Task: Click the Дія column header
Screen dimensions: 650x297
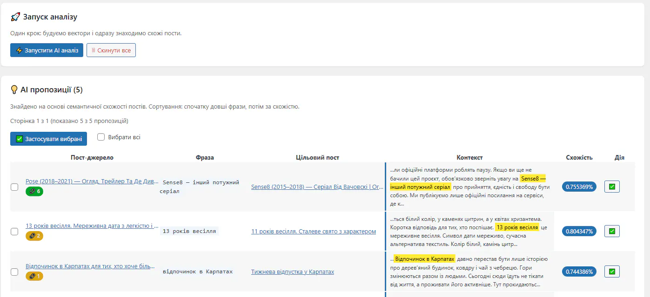Action: click(x=619, y=157)
